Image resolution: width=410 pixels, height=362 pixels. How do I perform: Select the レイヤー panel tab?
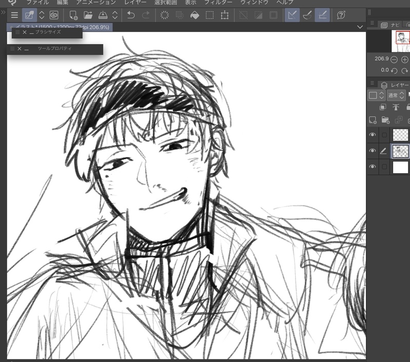[x=394, y=85]
